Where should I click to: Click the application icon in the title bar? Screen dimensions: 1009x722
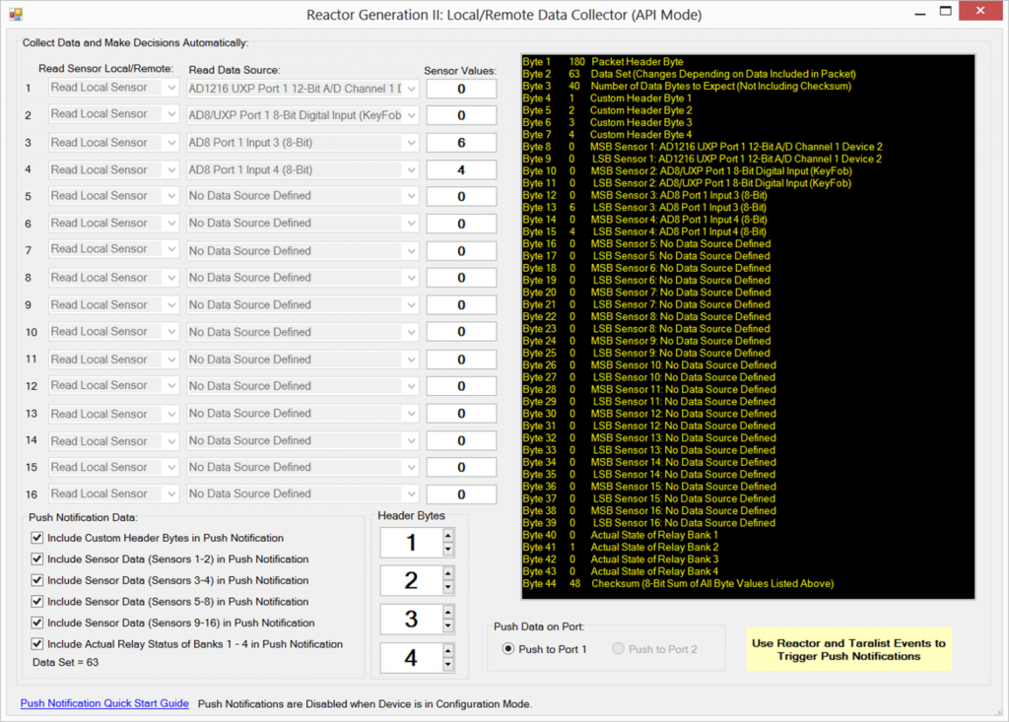tap(16, 14)
